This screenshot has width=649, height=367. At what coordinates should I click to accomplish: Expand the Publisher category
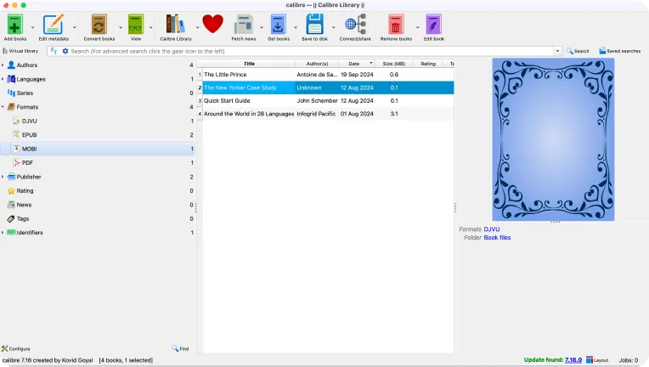[3, 177]
